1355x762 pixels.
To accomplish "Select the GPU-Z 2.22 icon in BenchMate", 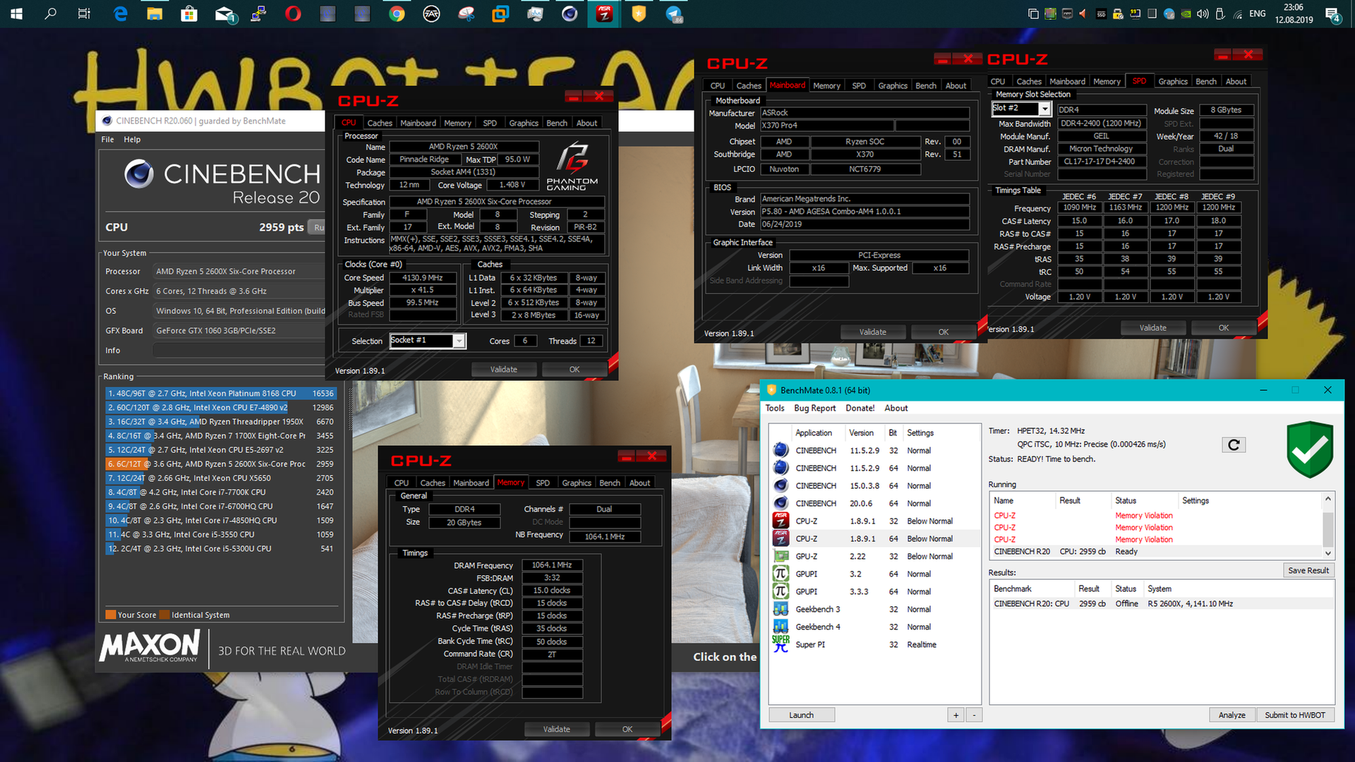I will [781, 556].
